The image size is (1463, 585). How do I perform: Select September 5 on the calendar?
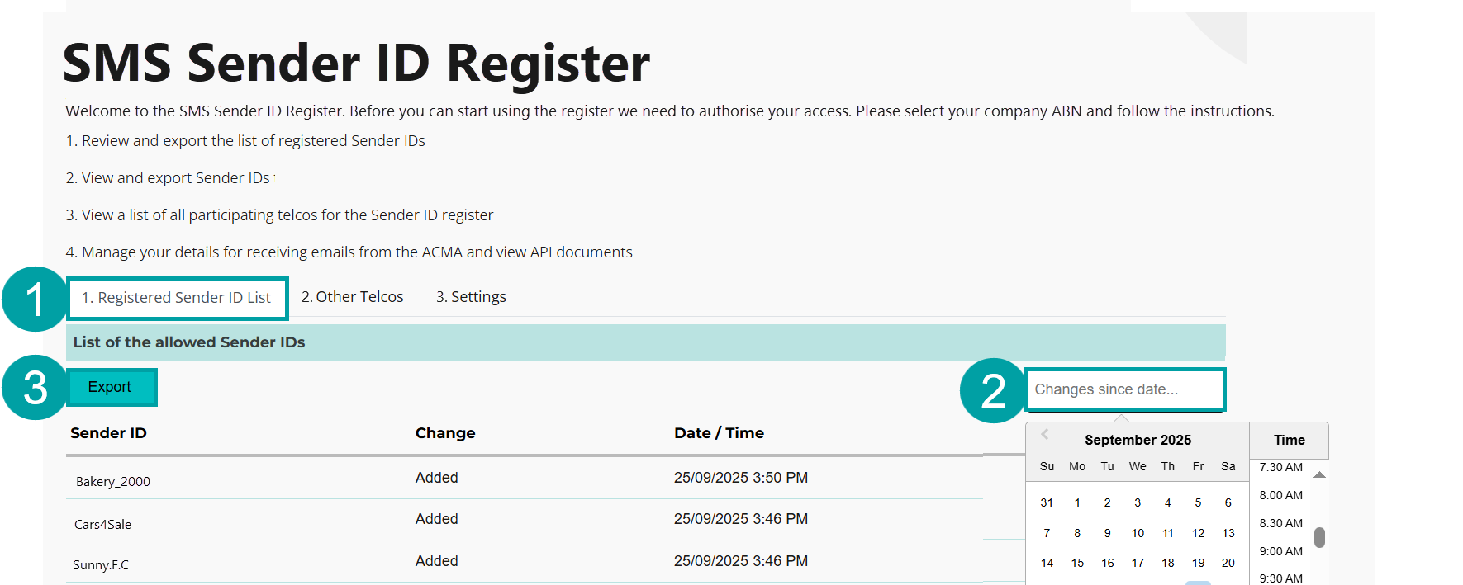pos(1198,502)
